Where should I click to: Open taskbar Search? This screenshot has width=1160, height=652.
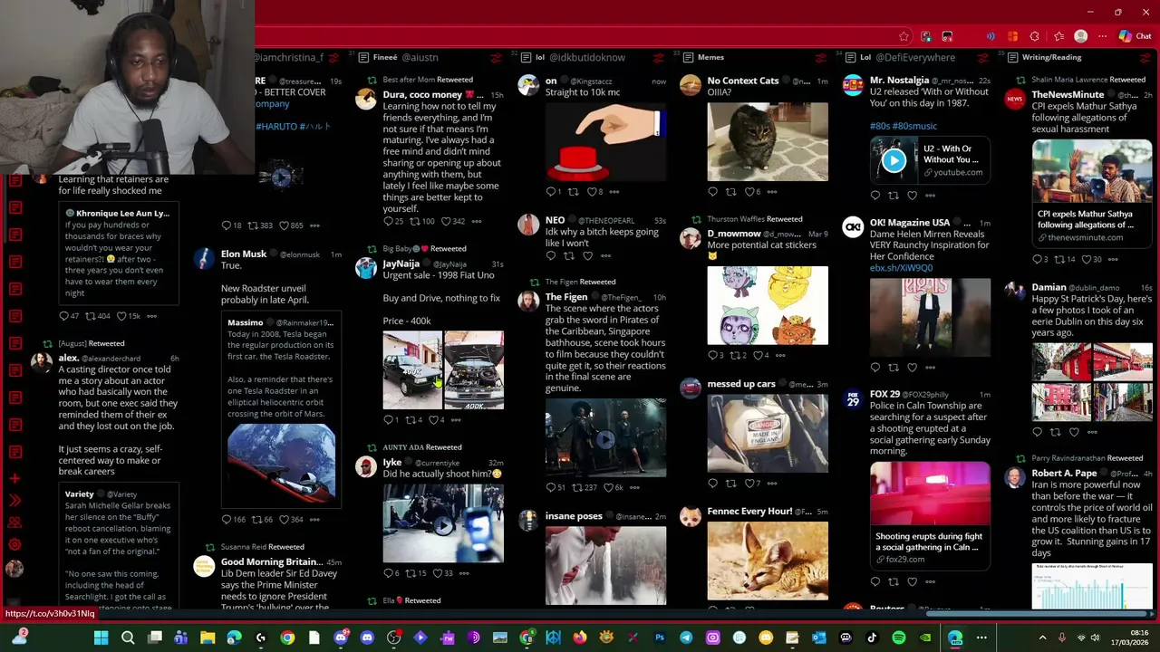(x=128, y=638)
